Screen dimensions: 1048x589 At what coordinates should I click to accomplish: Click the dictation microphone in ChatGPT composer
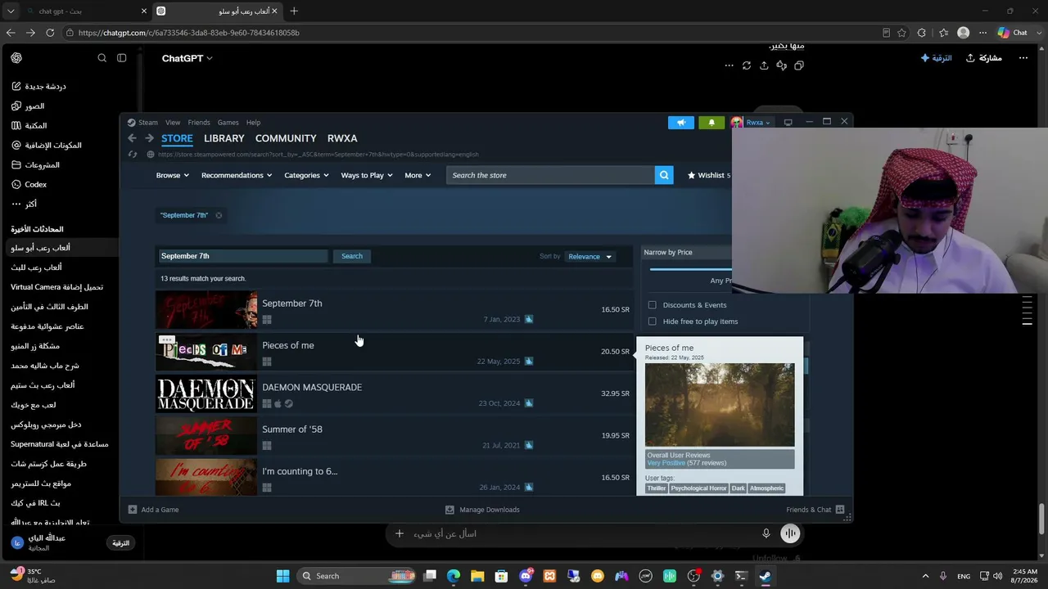tap(766, 533)
